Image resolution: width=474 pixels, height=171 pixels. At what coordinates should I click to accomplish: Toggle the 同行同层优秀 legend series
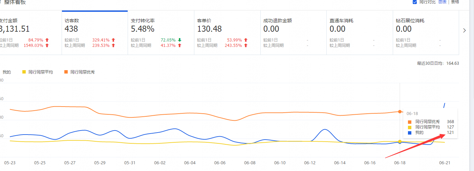pos(80,72)
